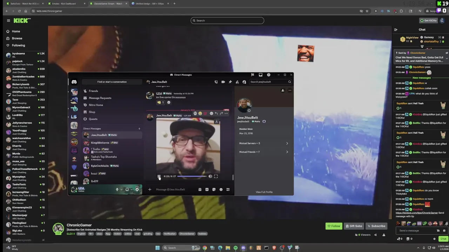The width and height of the screenshot is (449, 252).
Task: Expand Mutual Servers — 5
Action: tap(264, 143)
